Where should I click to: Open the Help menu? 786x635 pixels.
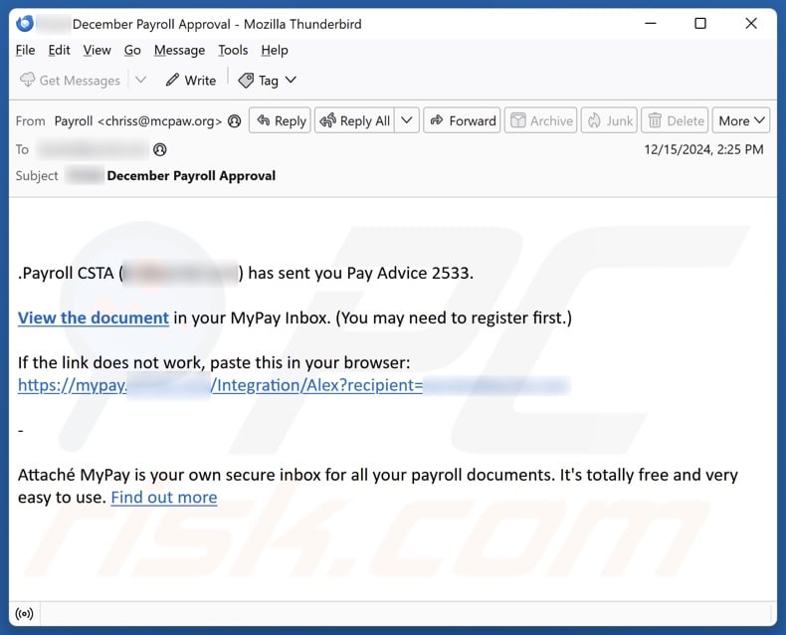tap(275, 50)
